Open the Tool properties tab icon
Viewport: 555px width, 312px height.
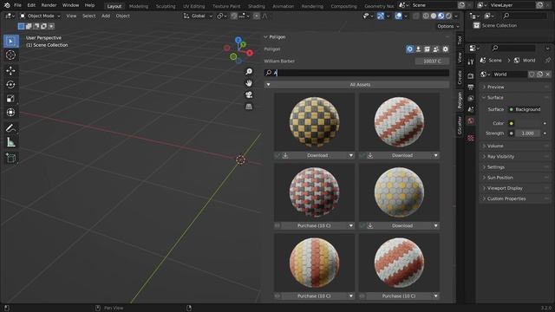(x=471, y=62)
